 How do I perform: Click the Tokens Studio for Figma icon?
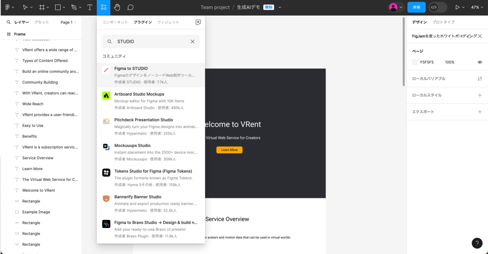click(x=106, y=172)
